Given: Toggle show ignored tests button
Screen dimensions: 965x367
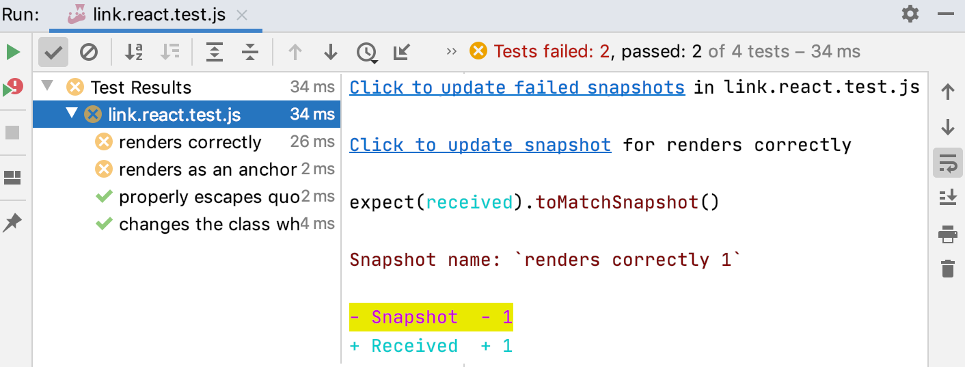Looking at the screenshot, I should point(89,52).
